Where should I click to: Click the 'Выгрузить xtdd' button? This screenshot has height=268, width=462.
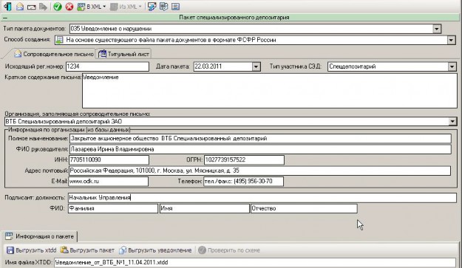click(32, 250)
